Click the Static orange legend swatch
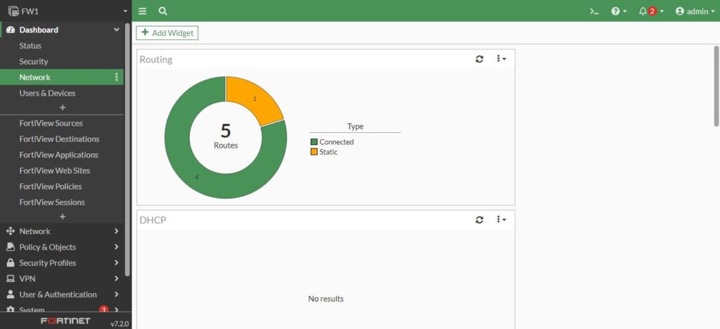This screenshot has width=720, height=329. pyautogui.click(x=314, y=152)
